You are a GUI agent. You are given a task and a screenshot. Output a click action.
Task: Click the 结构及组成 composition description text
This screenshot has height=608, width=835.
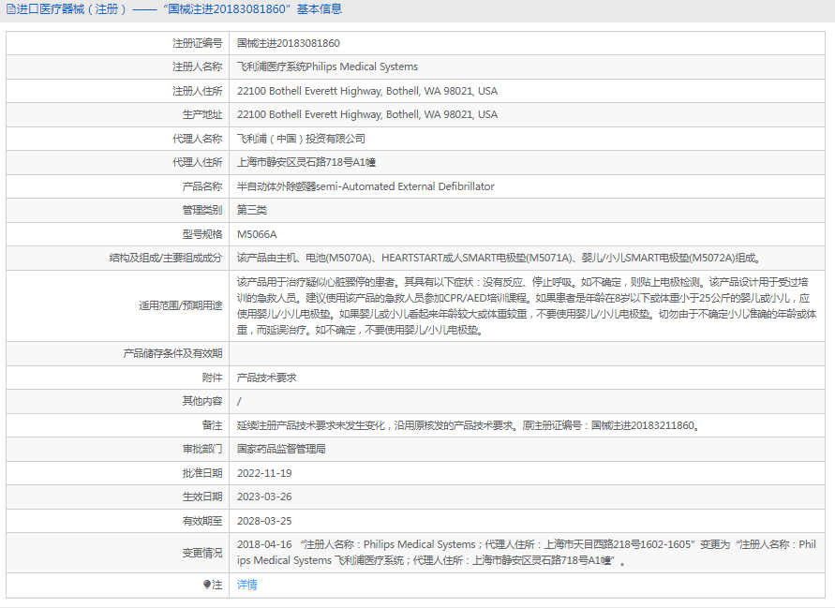[x=499, y=258]
